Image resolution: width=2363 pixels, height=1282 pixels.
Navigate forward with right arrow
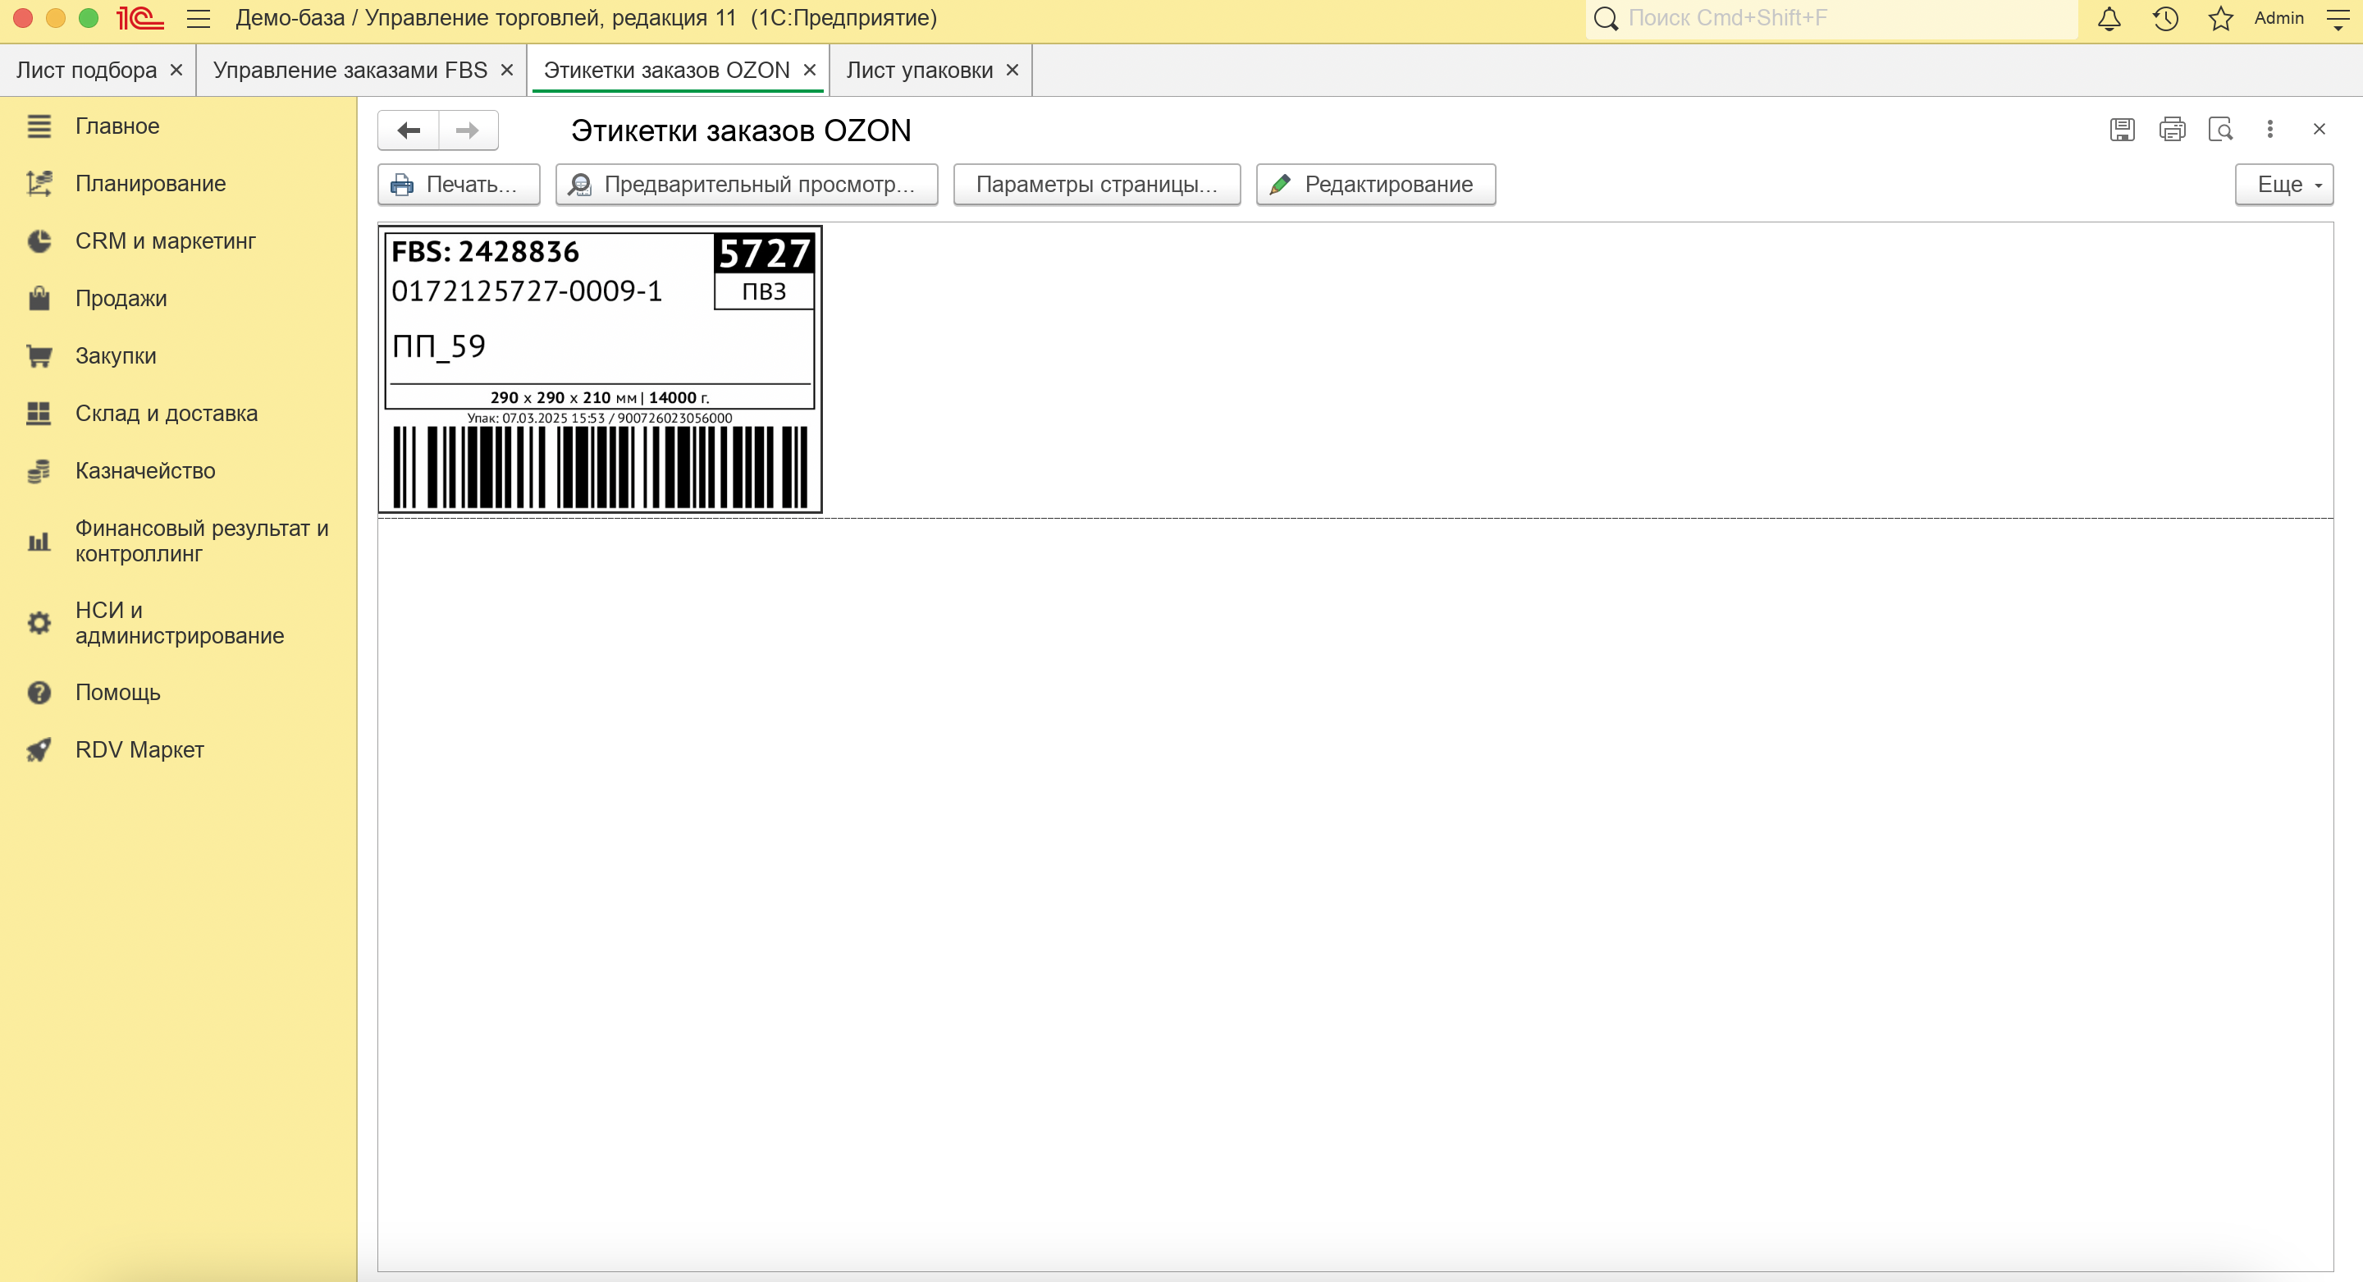click(468, 130)
